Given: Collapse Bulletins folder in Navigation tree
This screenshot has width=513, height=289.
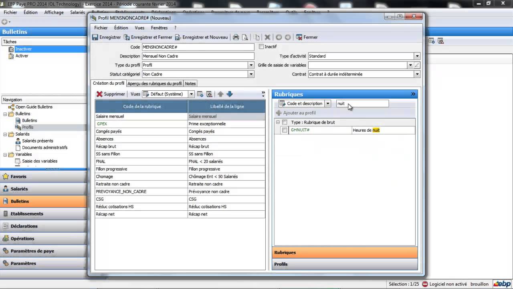Looking at the screenshot, I should (x=5, y=114).
